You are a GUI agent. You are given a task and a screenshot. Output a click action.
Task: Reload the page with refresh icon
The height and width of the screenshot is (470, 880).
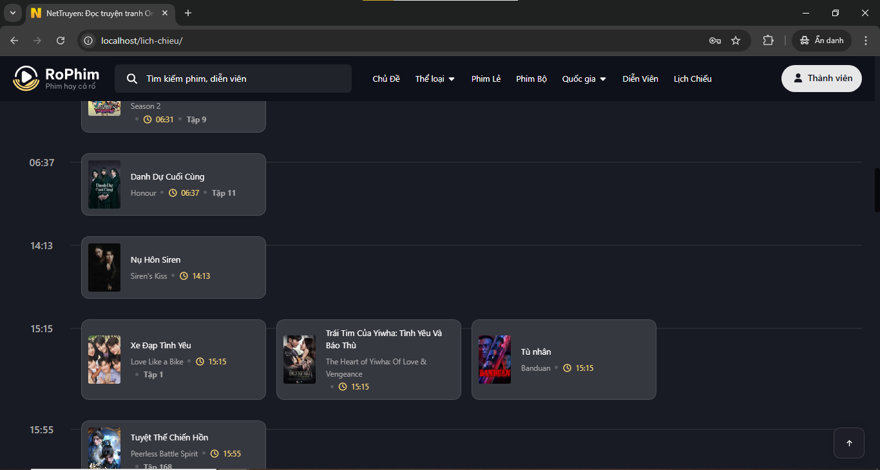tap(61, 41)
